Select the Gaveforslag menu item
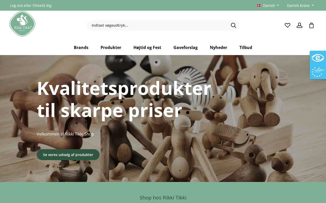The image size is (326, 203). (185, 47)
